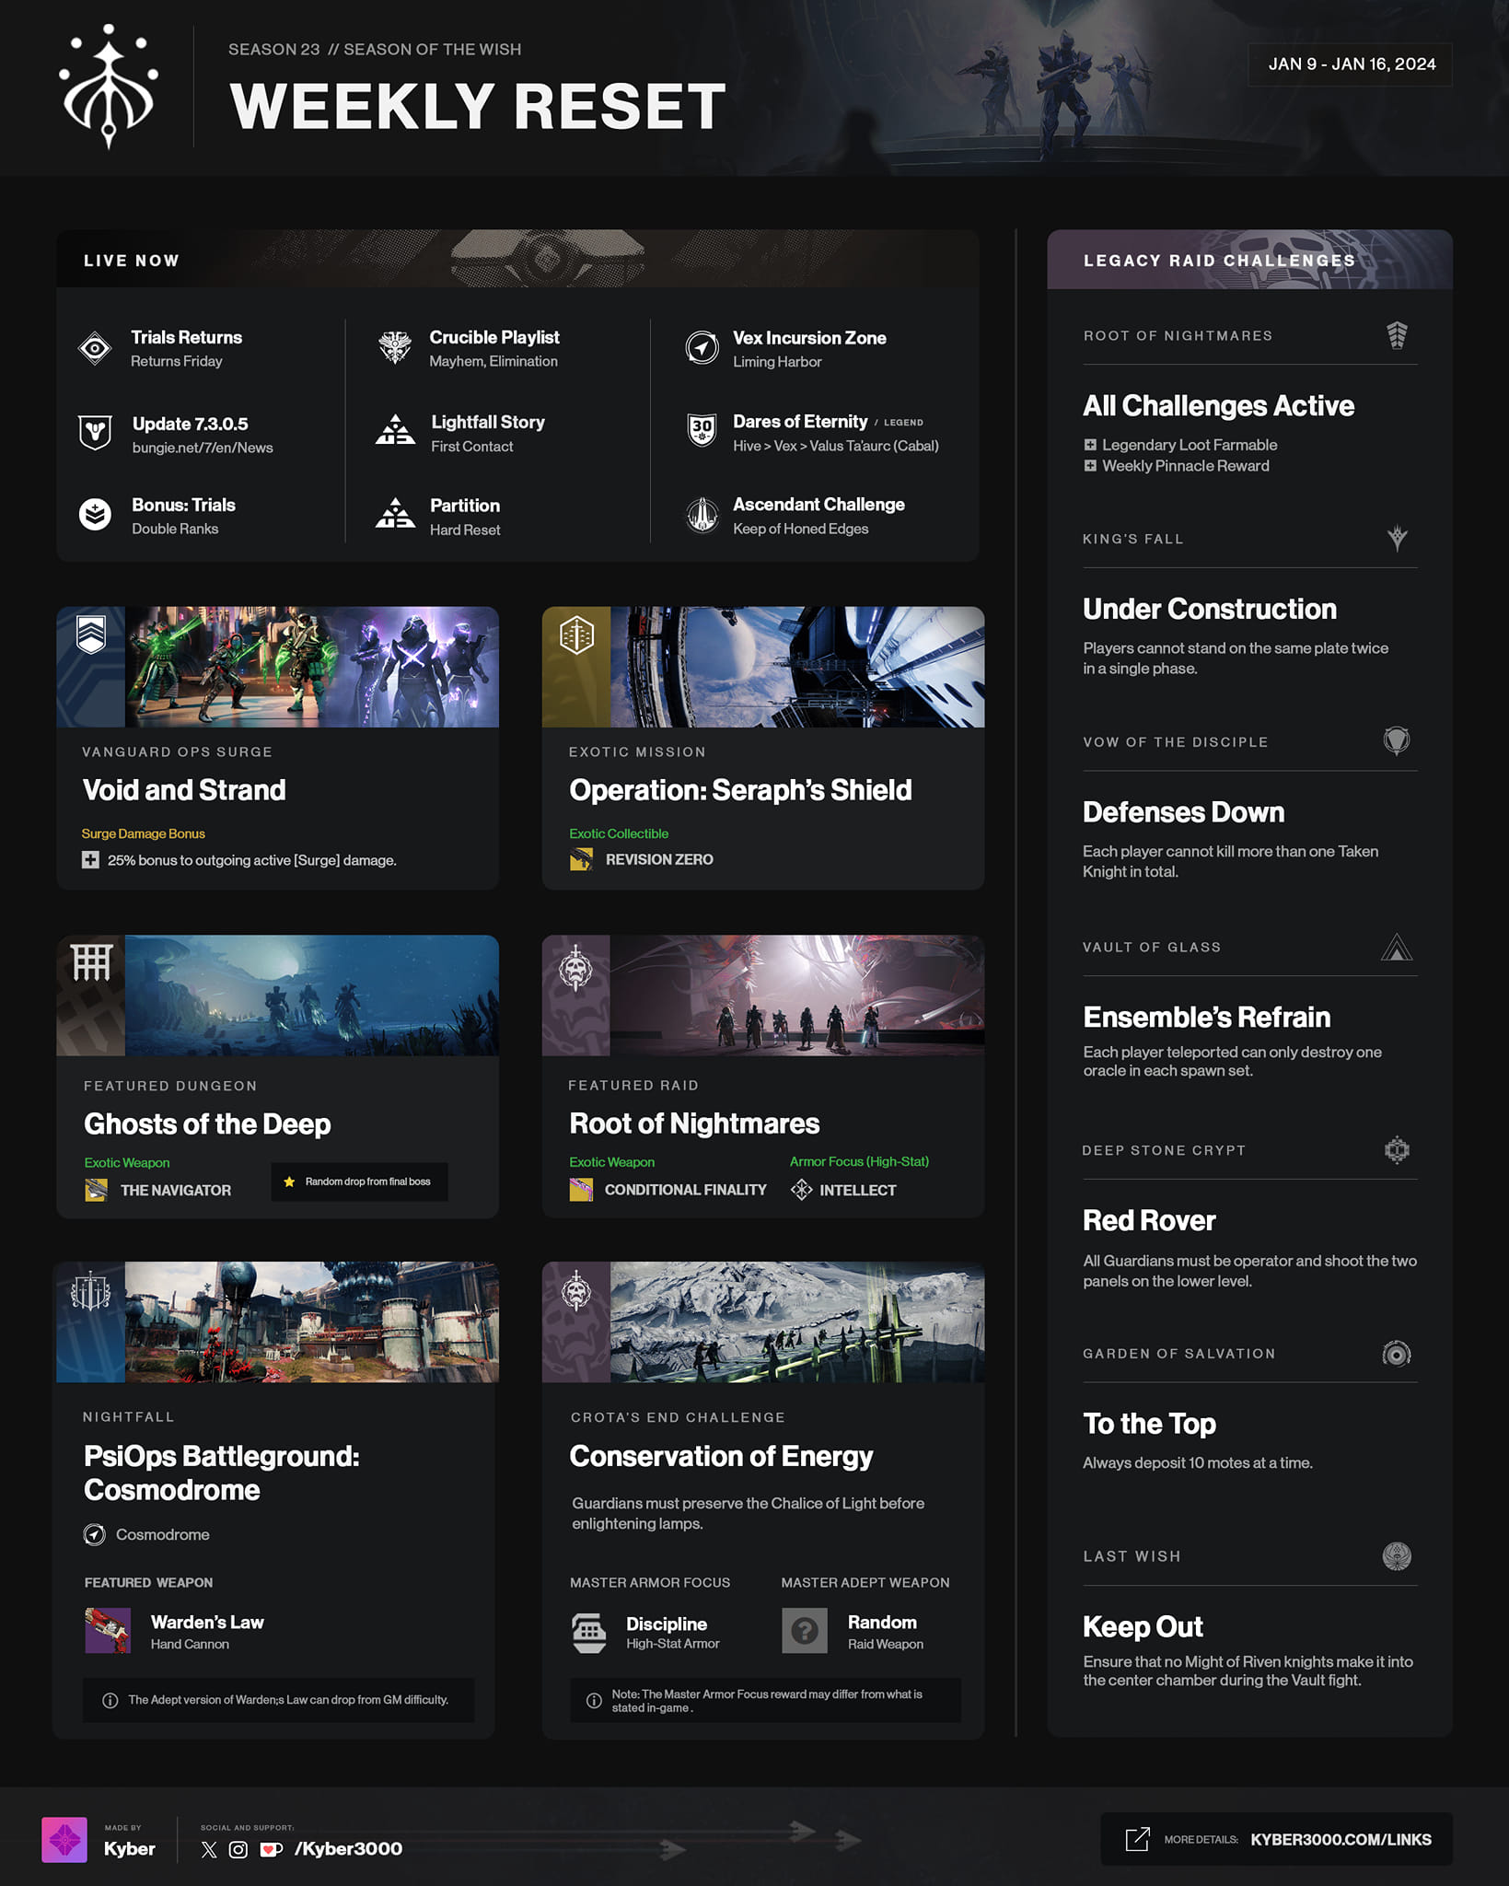
Task: Click the Cosmodrome location compass icon
Action: coord(94,1534)
